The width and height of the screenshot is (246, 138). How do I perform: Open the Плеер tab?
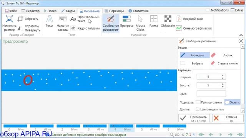pyautogui.click(x=50, y=11)
